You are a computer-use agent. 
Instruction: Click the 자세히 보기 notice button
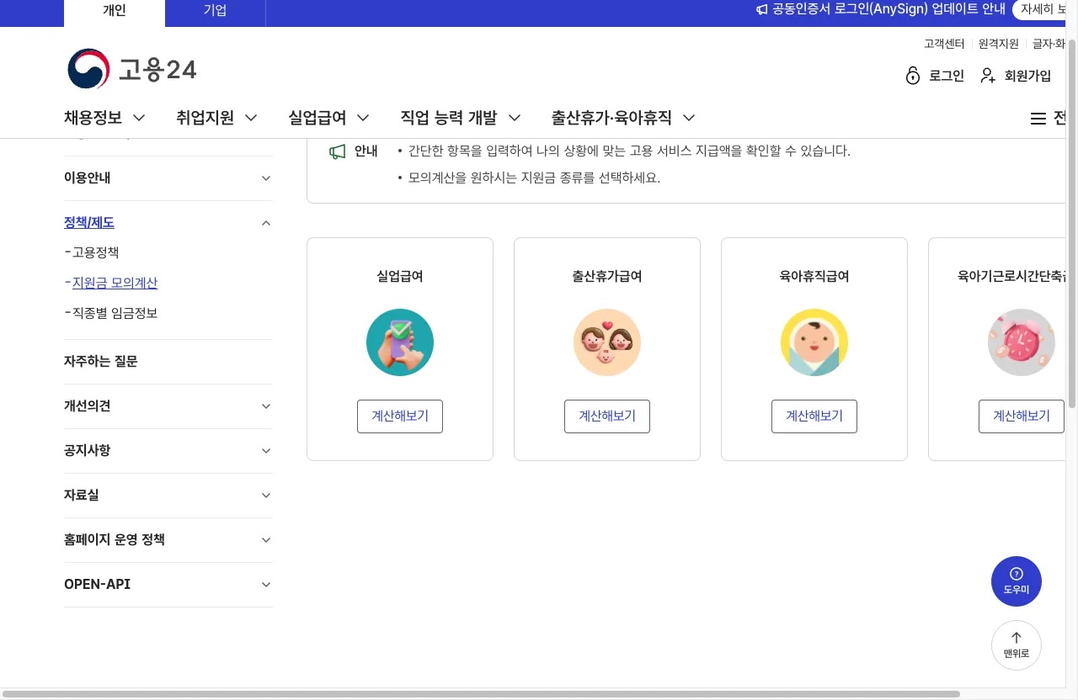click(x=1041, y=10)
